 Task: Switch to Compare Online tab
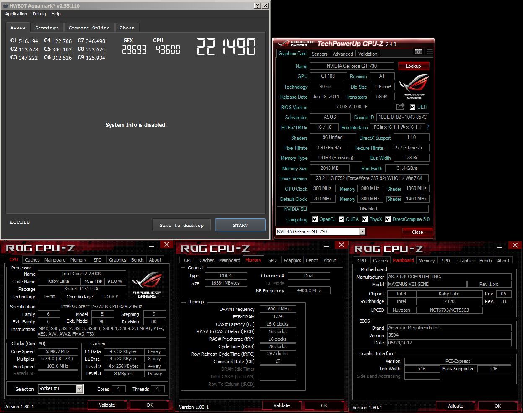[89, 28]
